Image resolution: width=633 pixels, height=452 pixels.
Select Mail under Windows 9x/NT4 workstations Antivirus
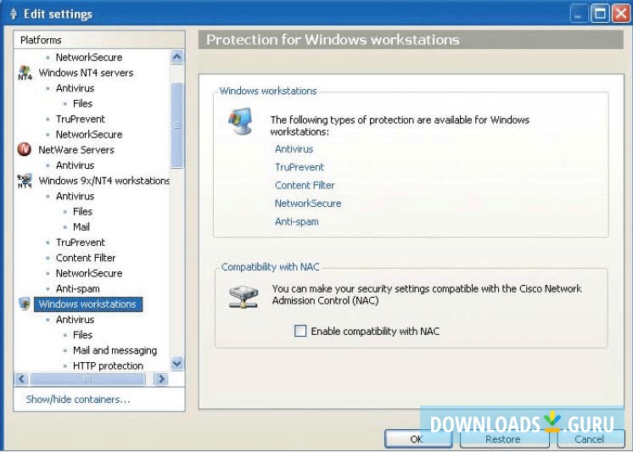[x=81, y=226]
